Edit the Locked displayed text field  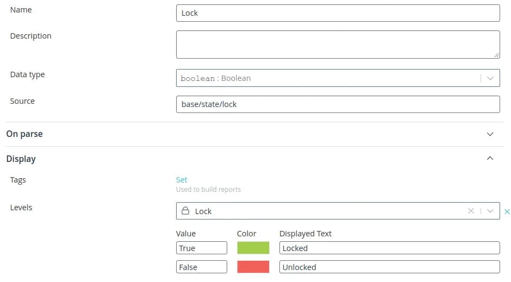click(389, 248)
